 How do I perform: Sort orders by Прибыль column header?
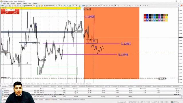[x=178, y=89]
